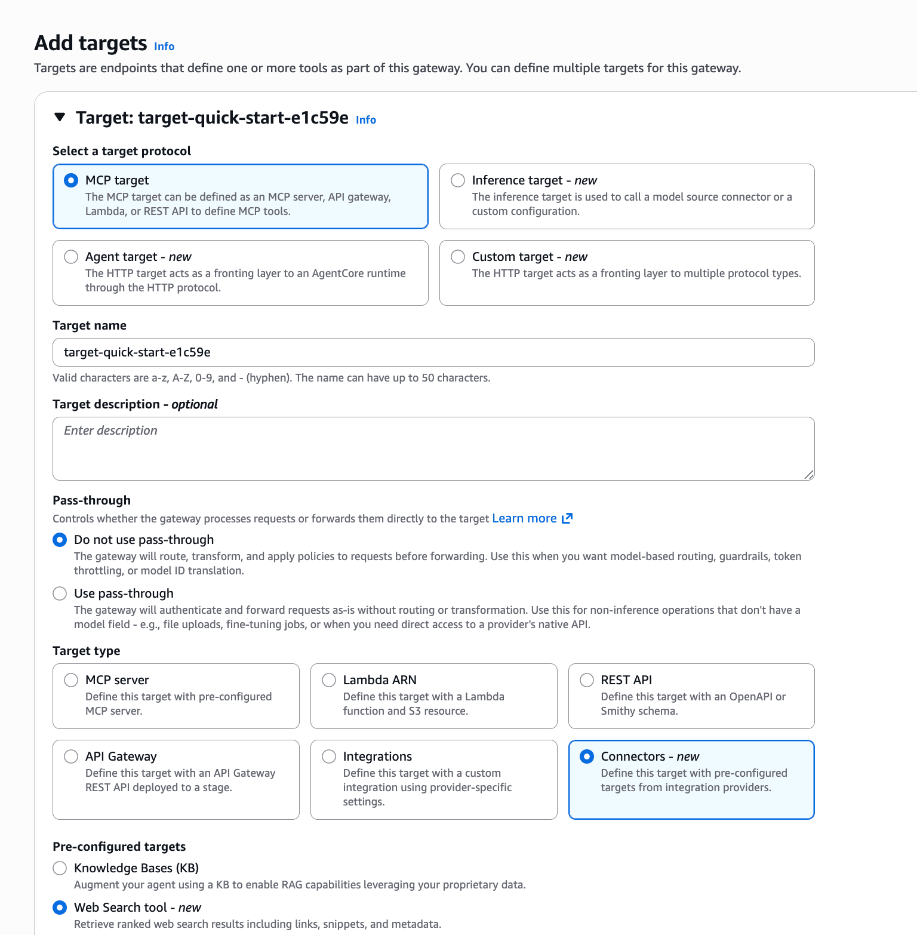The image size is (917, 935).
Task: Select the MCP target radio button
Action: (71, 180)
